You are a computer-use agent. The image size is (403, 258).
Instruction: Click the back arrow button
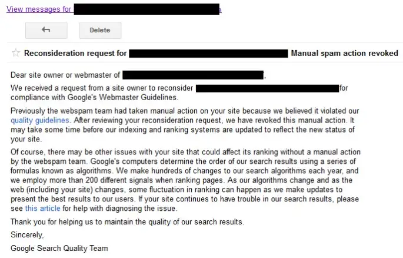point(46,30)
